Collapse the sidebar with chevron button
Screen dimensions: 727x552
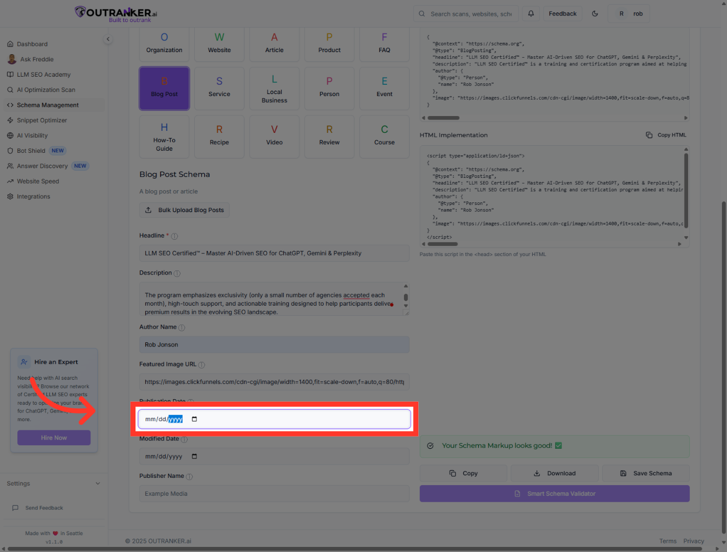[108, 39]
